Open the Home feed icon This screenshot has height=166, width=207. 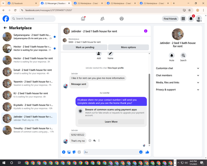(x=83, y=19)
